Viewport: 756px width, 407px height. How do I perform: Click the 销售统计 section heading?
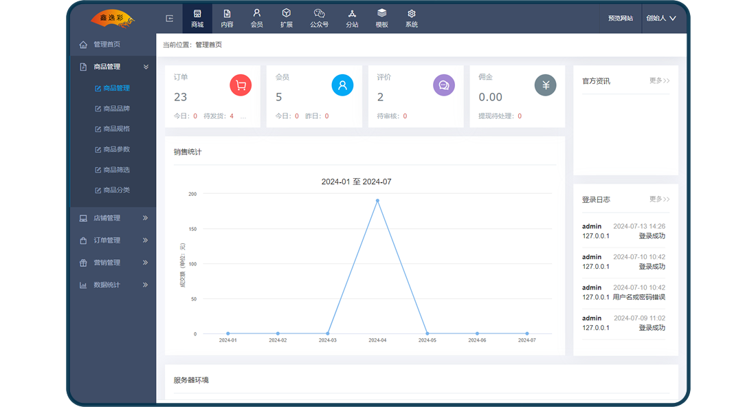[x=188, y=152]
